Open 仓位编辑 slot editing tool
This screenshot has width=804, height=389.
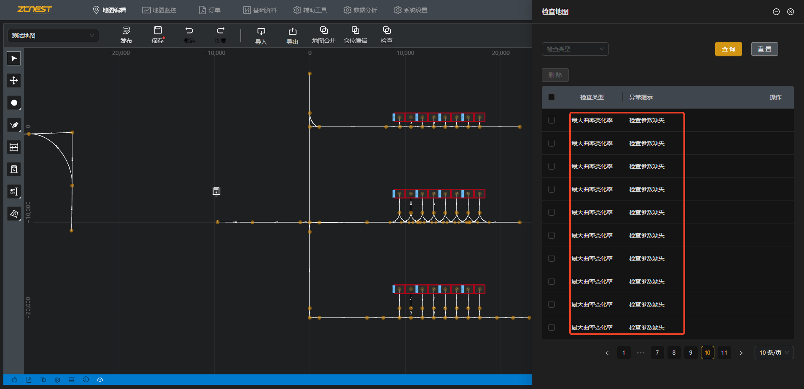pyautogui.click(x=355, y=35)
